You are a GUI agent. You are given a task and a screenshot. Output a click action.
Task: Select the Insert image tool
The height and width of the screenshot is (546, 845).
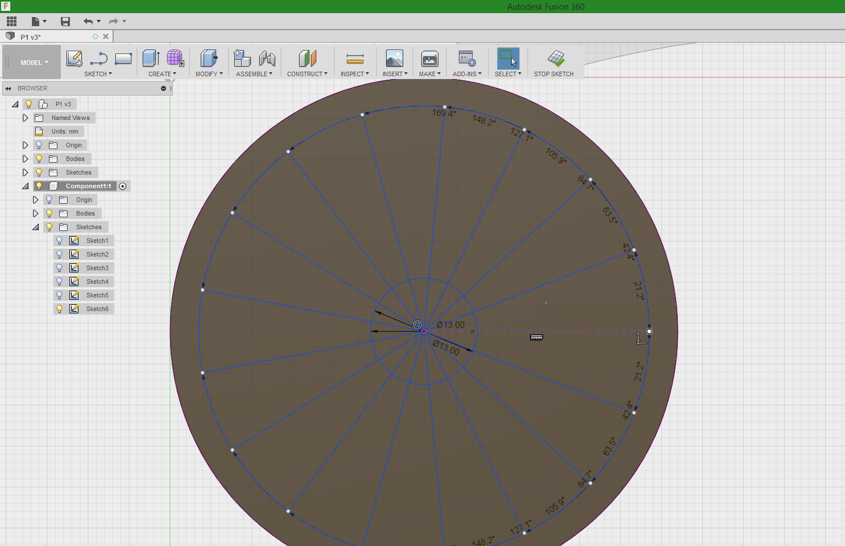[394, 58]
